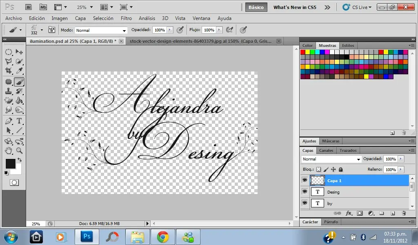Pick the Eyedropper tool
The height and width of the screenshot is (245, 418).
(x=19, y=71)
